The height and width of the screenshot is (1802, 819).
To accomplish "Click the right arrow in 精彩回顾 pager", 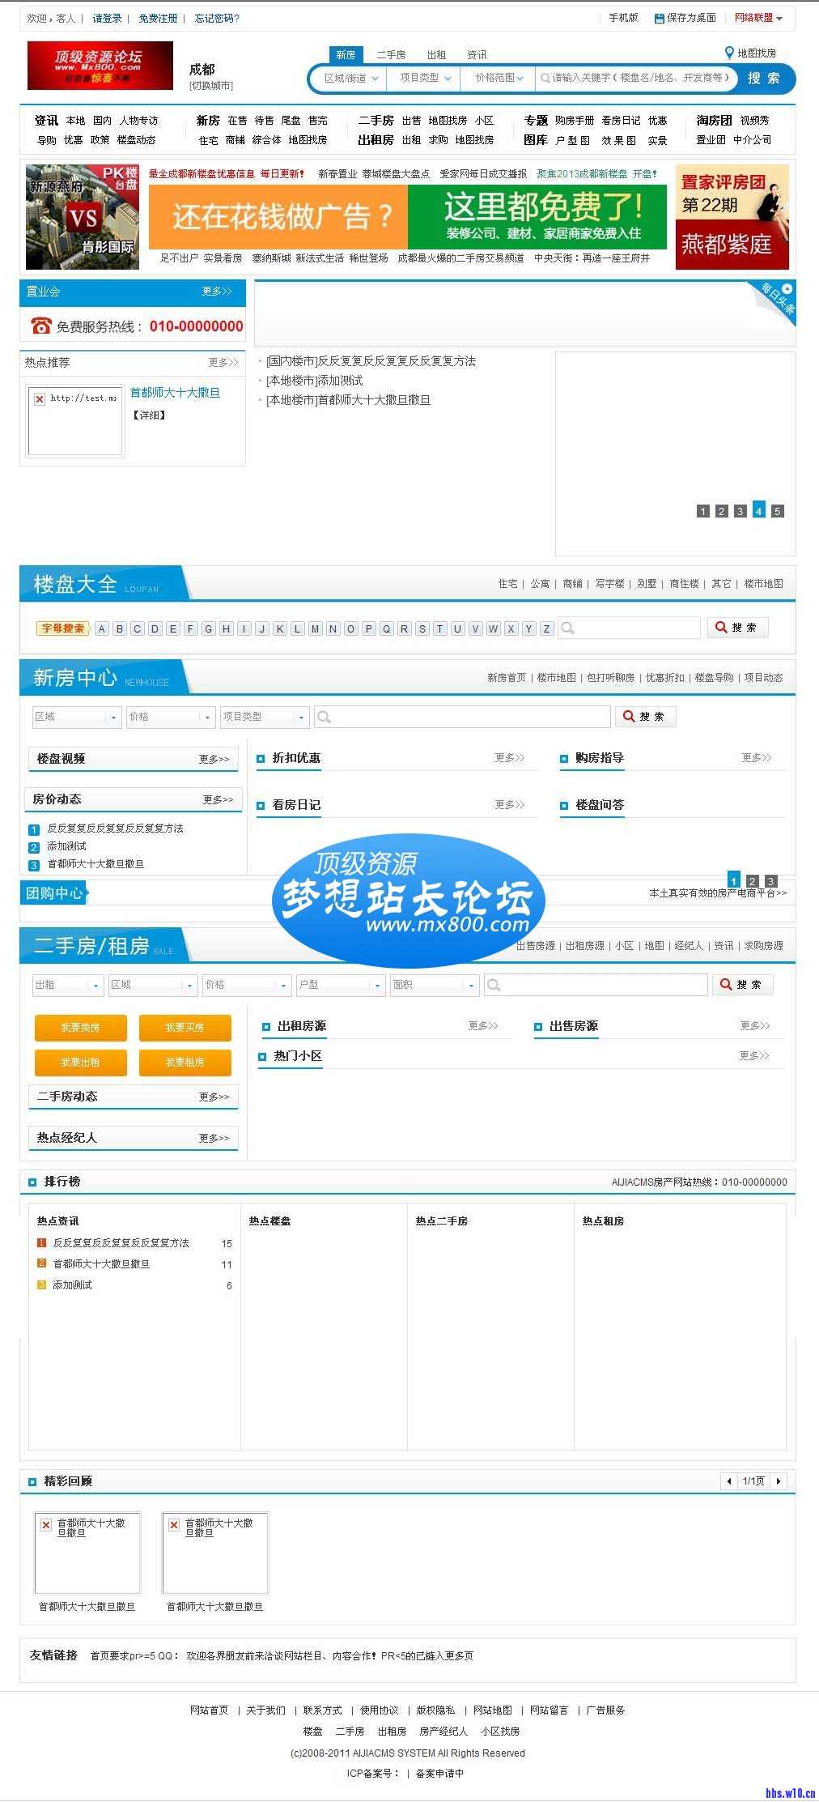I will click(x=779, y=1481).
